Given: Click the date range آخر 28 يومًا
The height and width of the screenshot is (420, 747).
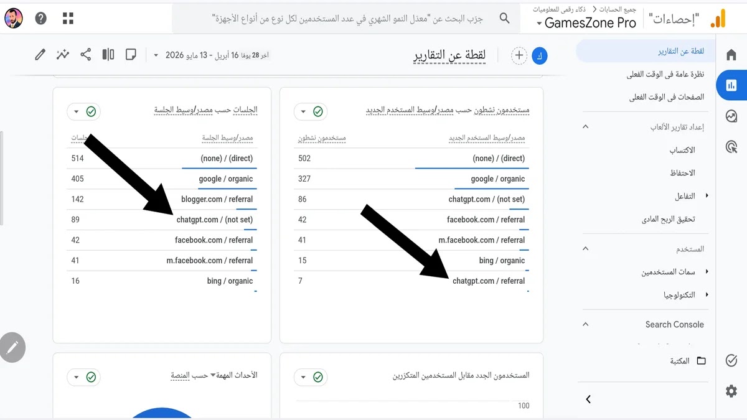Looking at the screenshot, I should click(x=217, y=55).
